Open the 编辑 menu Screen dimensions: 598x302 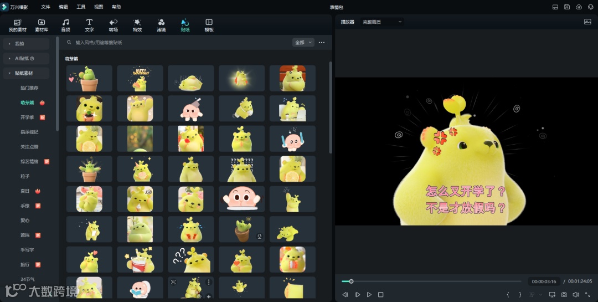(x=63, y=7)
